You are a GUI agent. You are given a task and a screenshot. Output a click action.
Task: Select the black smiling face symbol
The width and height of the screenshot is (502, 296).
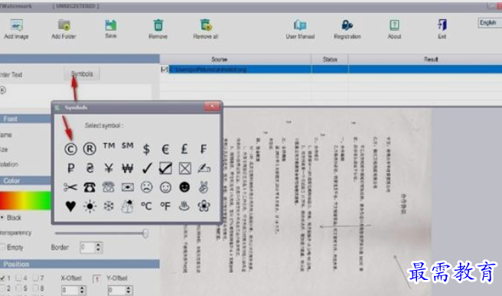(184, 187)
